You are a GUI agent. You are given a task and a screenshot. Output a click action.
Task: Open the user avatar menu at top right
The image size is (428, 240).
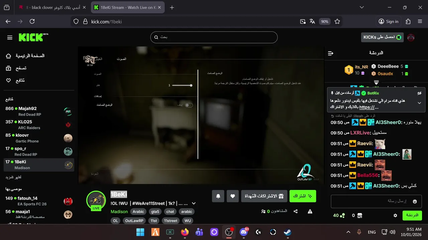click(411, 37)
